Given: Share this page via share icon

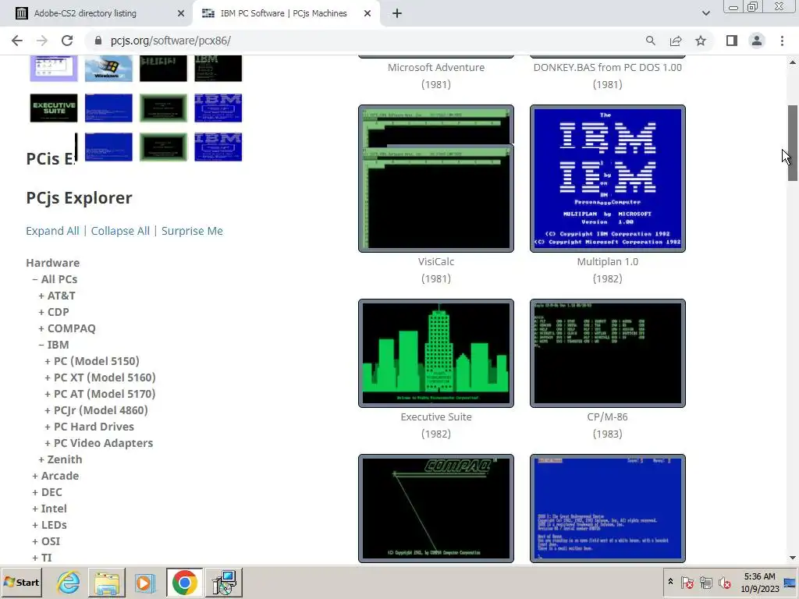Looking at the screenshot, I should (x=676, y=41).
